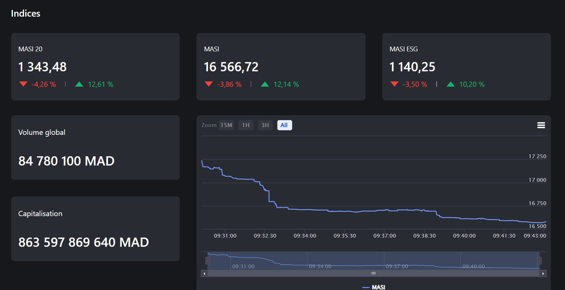This screenshot has width=565, height=290.
Task: Click the navigator scrollbar center grip
Action: (x=373, y=273)
